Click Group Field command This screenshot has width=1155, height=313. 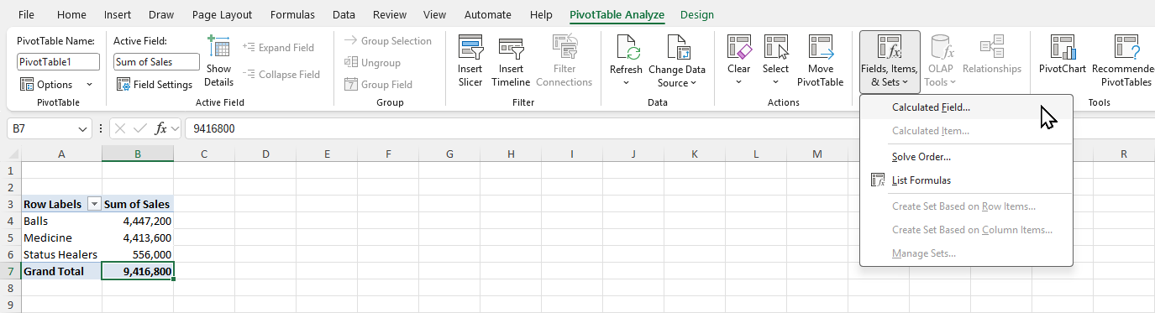[x=378, y=85]
